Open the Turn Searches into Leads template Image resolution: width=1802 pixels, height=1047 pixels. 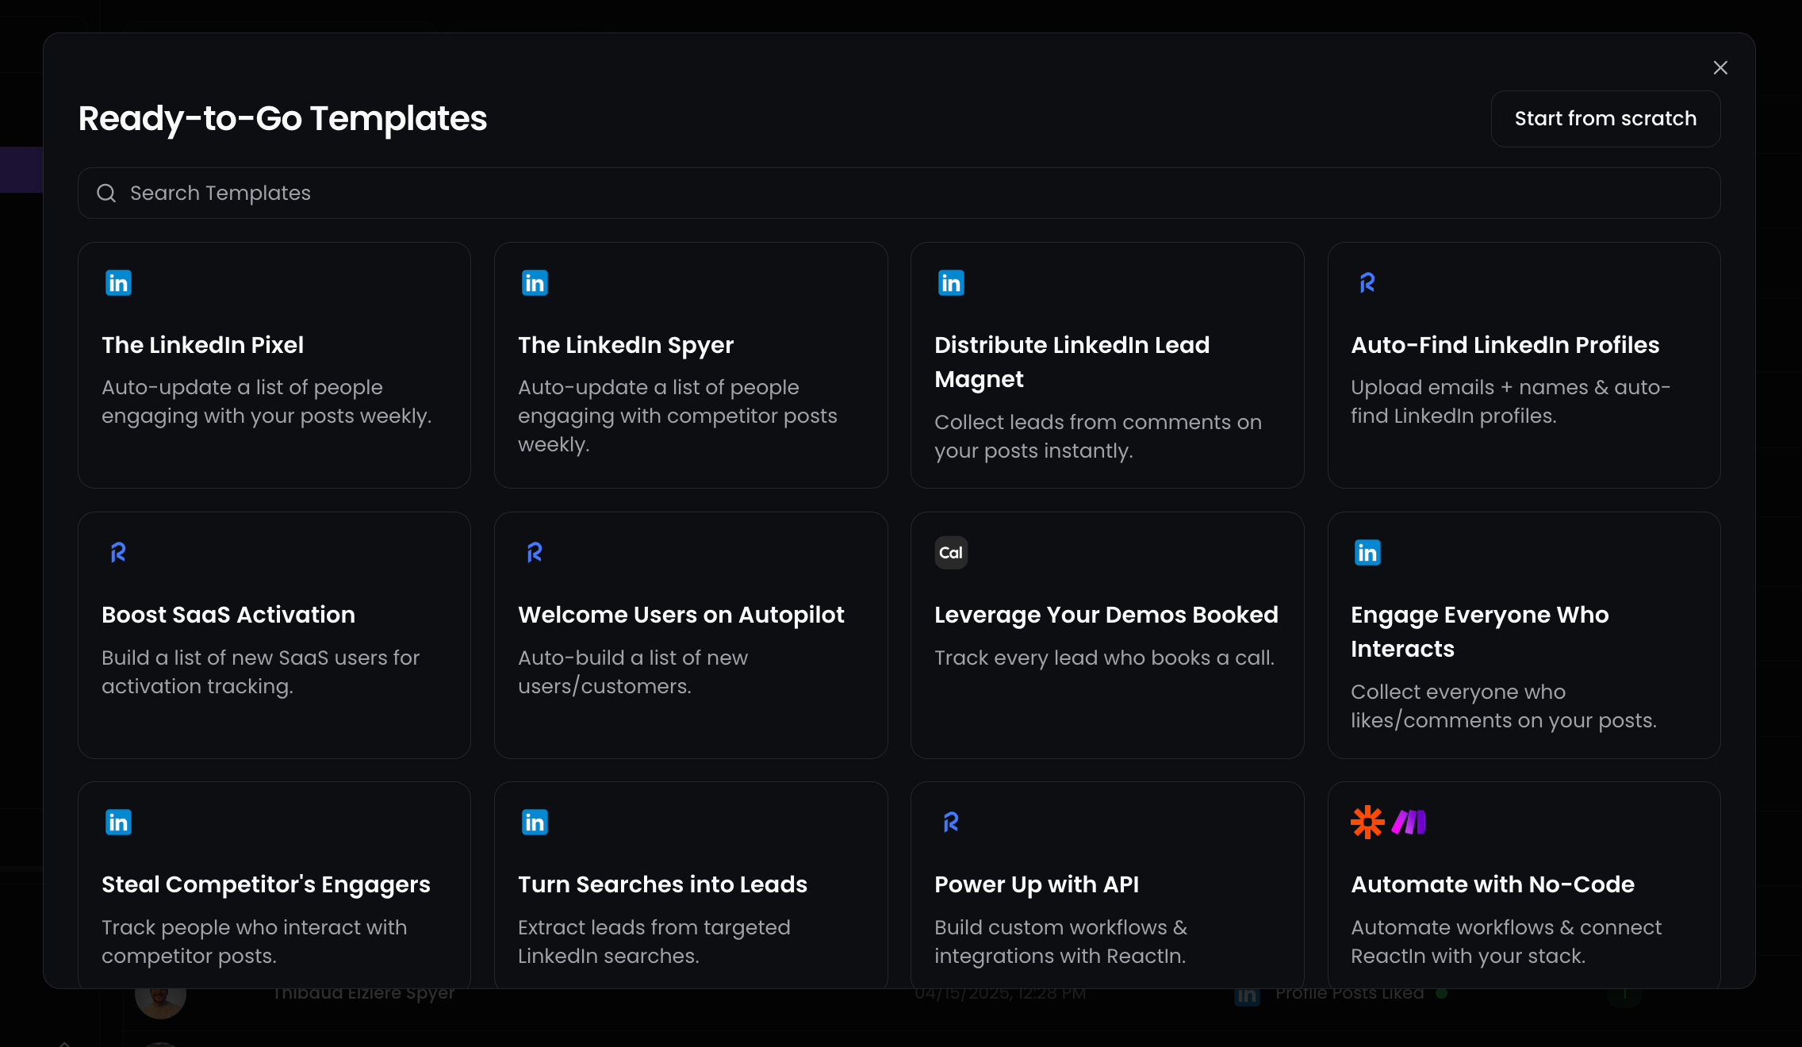click(691, 884)
